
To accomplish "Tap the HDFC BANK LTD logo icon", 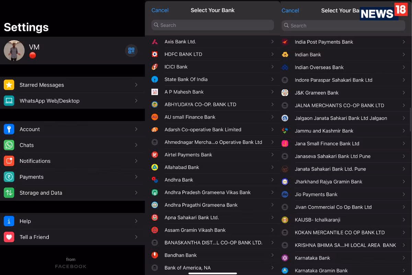I will (x=155, y=54).
